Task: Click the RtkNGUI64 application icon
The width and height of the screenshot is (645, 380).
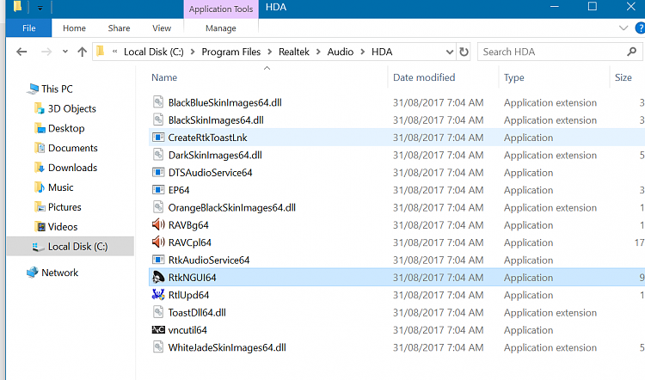Action: [158, 277]
